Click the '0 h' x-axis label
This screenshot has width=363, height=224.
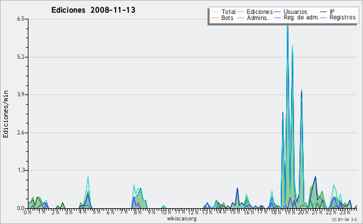click(28, 212)
